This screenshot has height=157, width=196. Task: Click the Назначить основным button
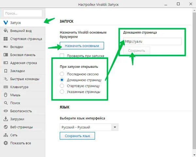click(x=82, y=46)
